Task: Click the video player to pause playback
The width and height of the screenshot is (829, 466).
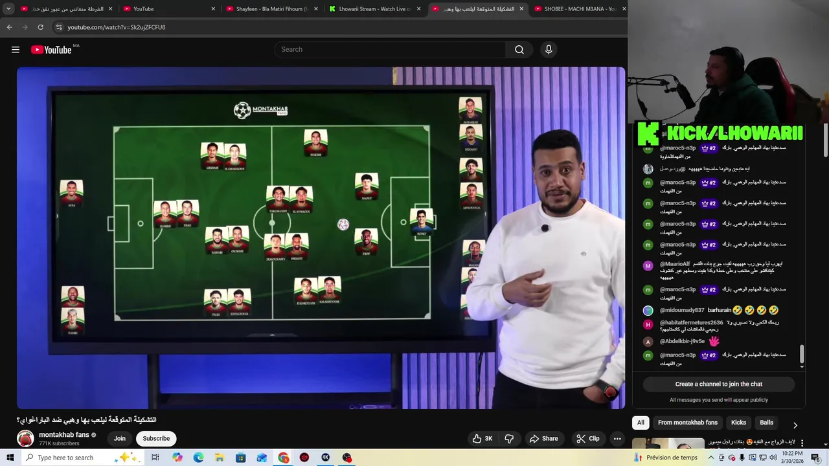Action: (321, 238)
